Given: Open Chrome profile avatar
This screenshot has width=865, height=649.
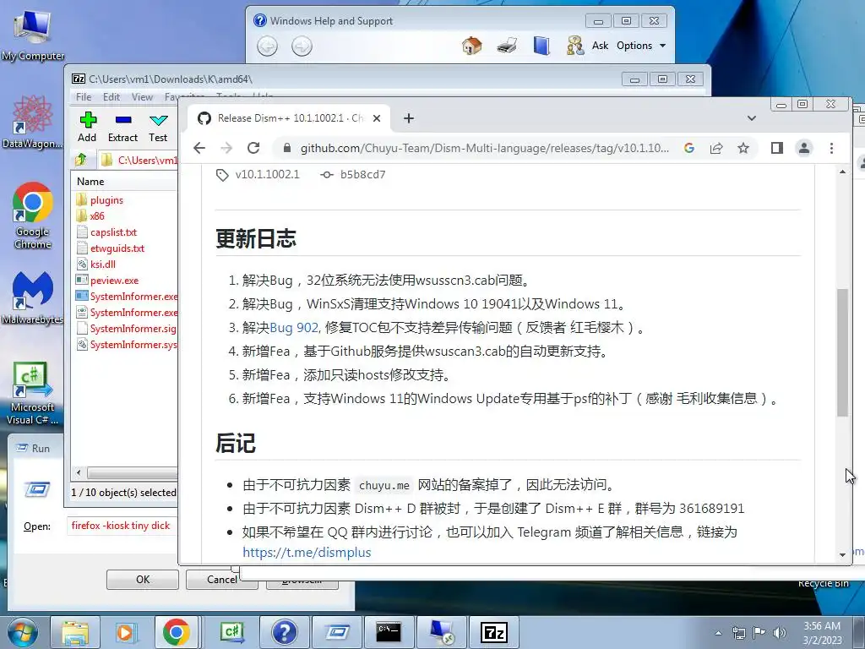Looking at the screenshot, I should click(804, 148).
